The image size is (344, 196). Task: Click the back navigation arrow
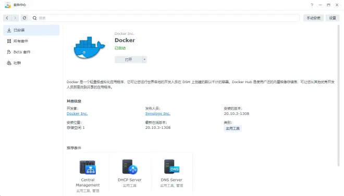[7, 18]
